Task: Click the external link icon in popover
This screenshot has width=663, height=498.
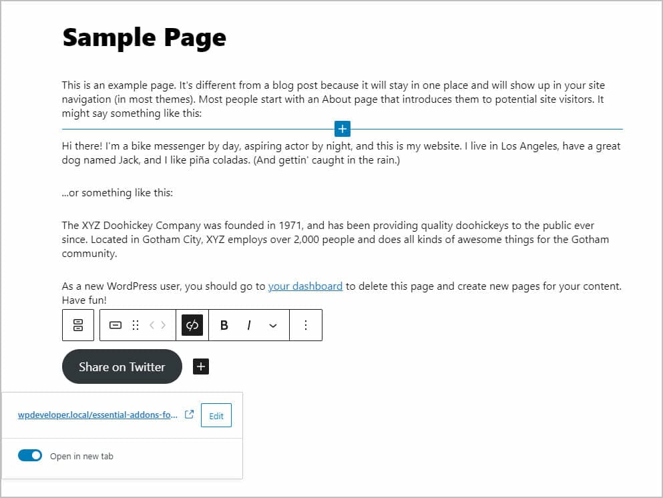Action: (x=190, y=415)
